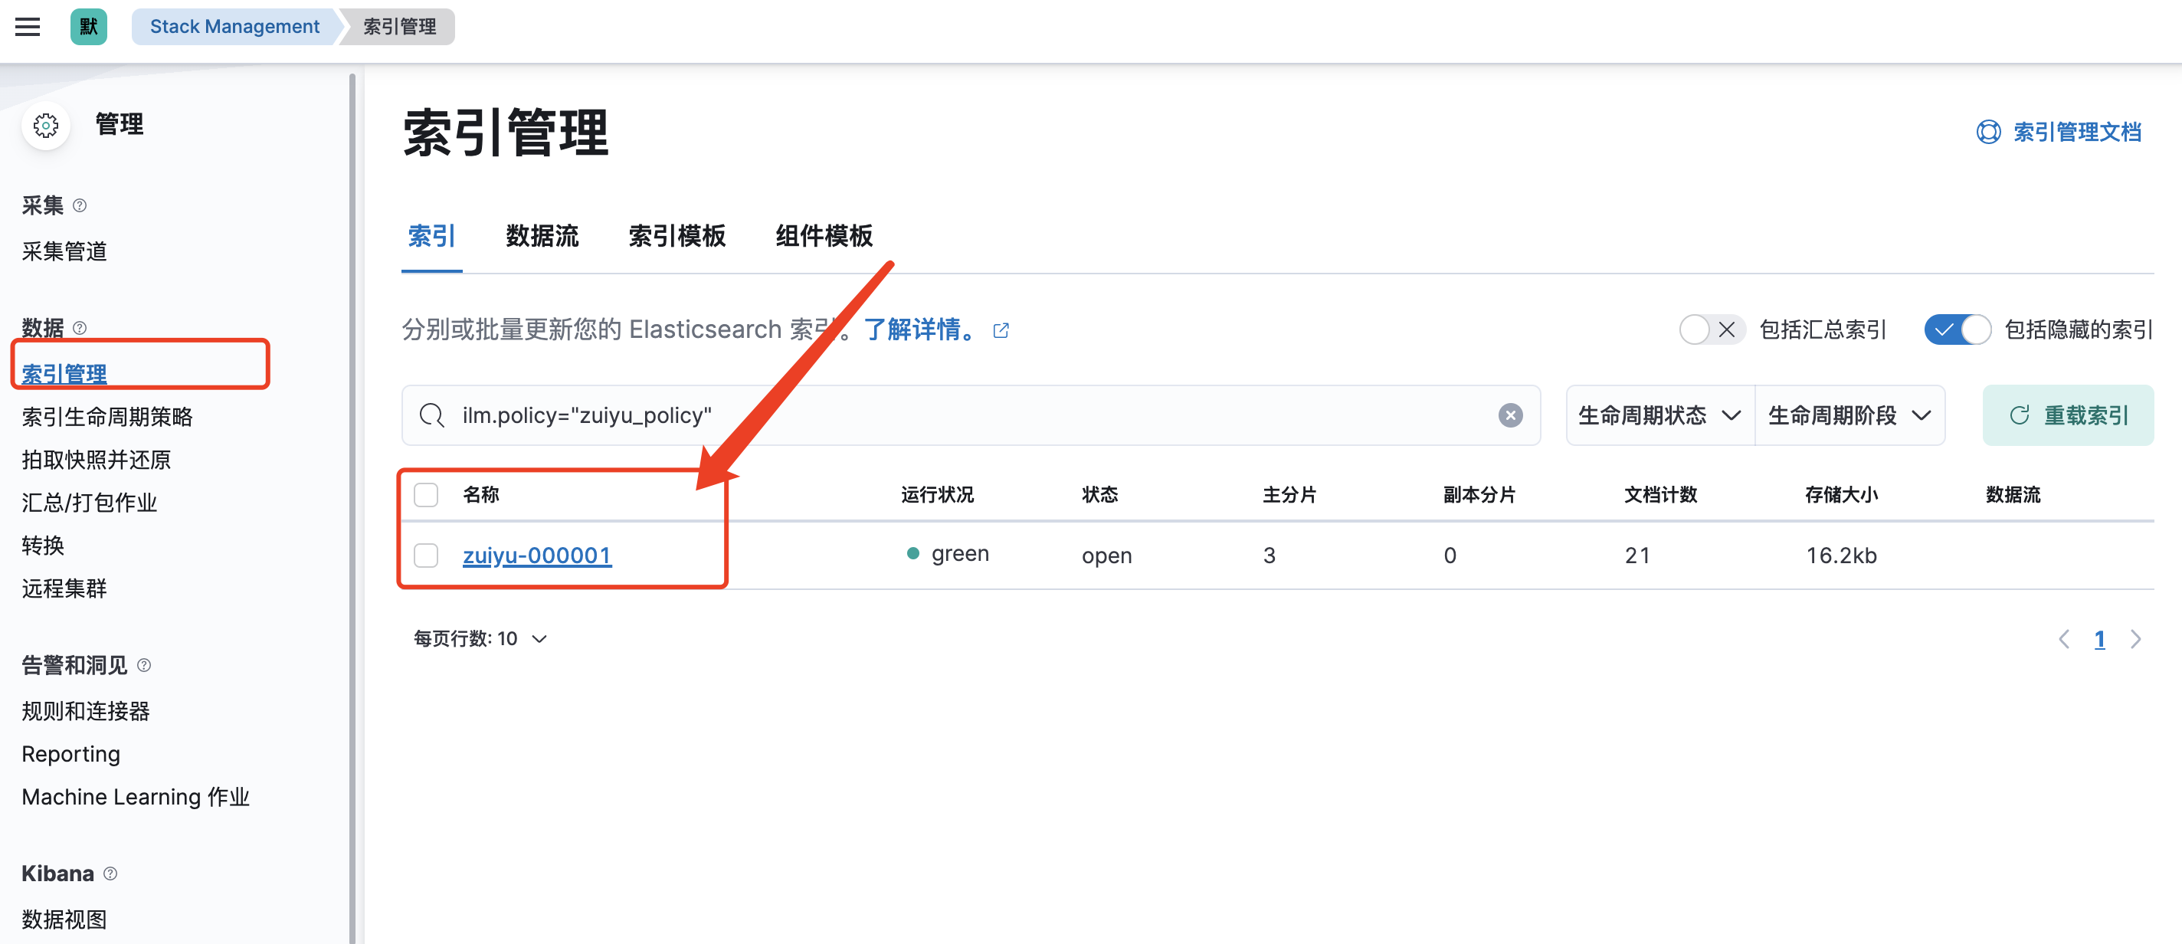The height and width of the screenshot is (944, 2182).
Task: Sort by 数据流 column header
Action: (x=2013, y=495)
